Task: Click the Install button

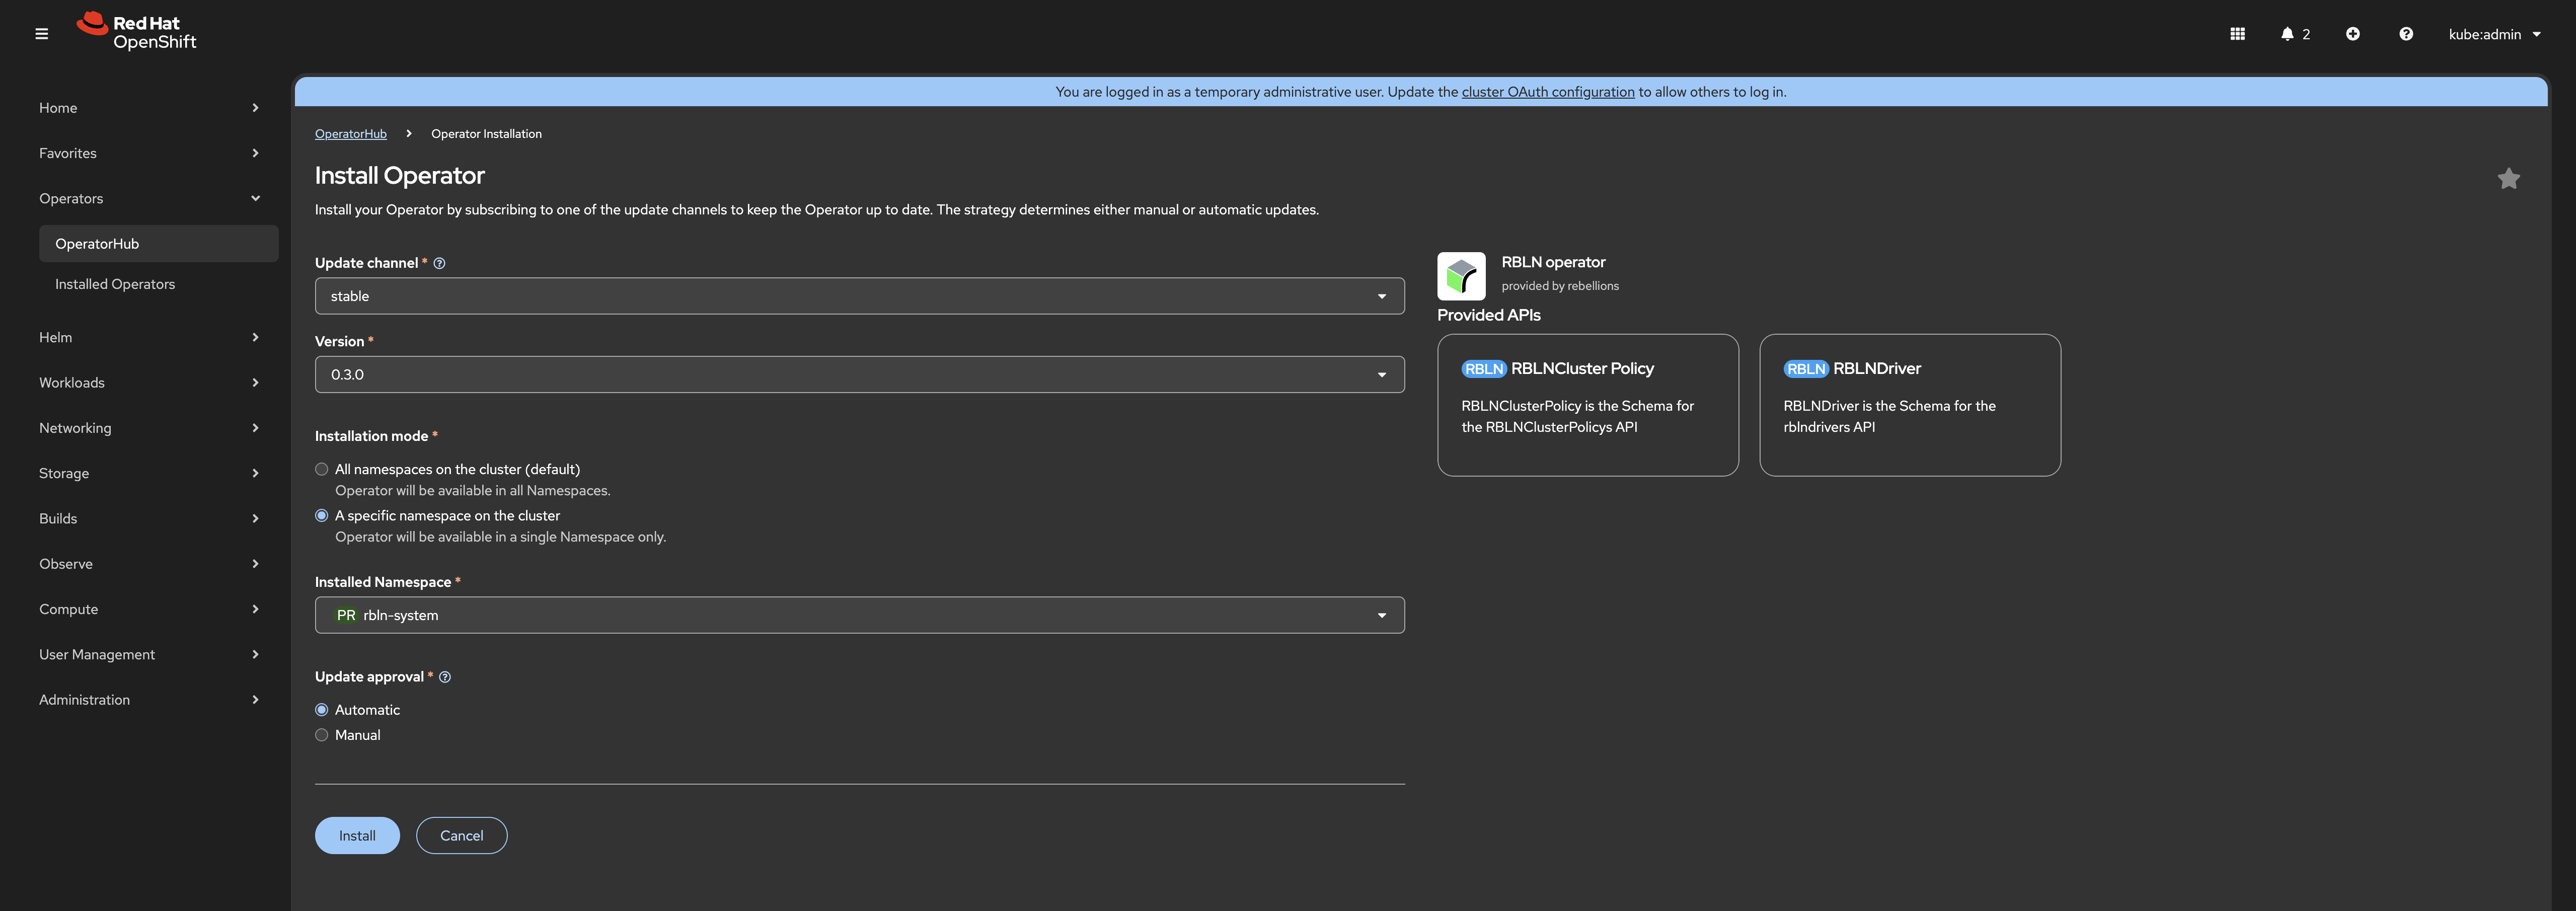Action: pyautogui.click(x=357, y=836)
